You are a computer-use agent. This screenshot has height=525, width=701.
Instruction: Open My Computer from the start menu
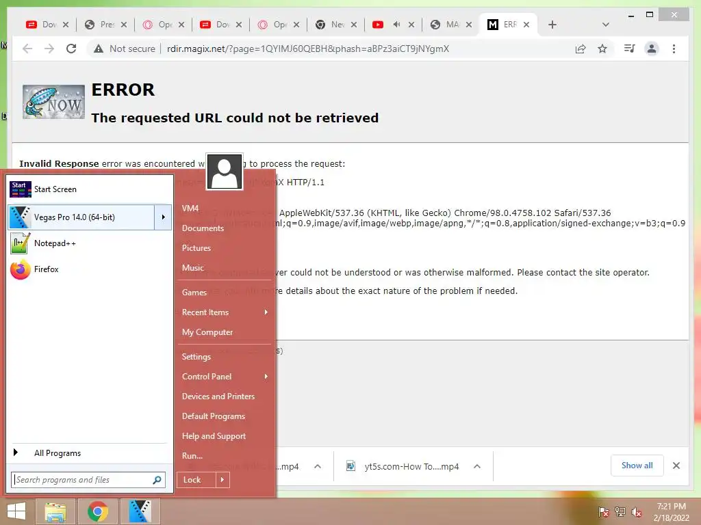click(x=207, y=332)
